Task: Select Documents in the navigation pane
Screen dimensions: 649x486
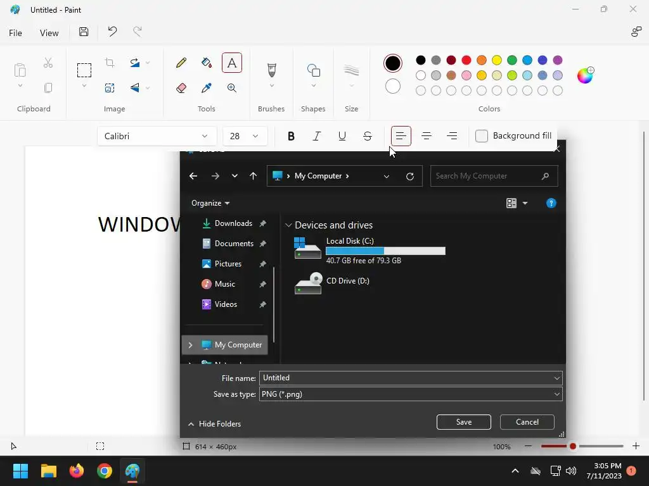Action: 233,244
